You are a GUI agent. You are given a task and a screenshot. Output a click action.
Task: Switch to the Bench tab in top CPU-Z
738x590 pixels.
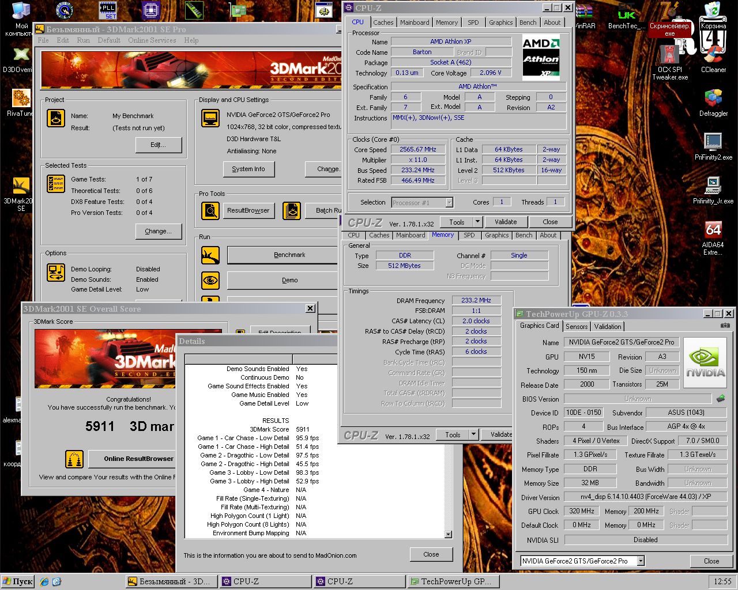[x=528, y=22]
